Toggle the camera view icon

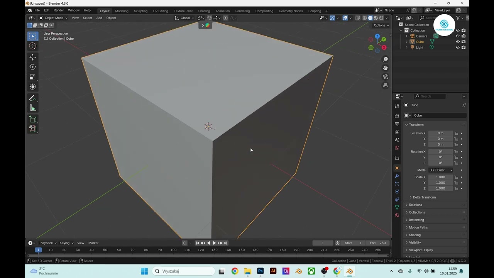pos(385,77)
